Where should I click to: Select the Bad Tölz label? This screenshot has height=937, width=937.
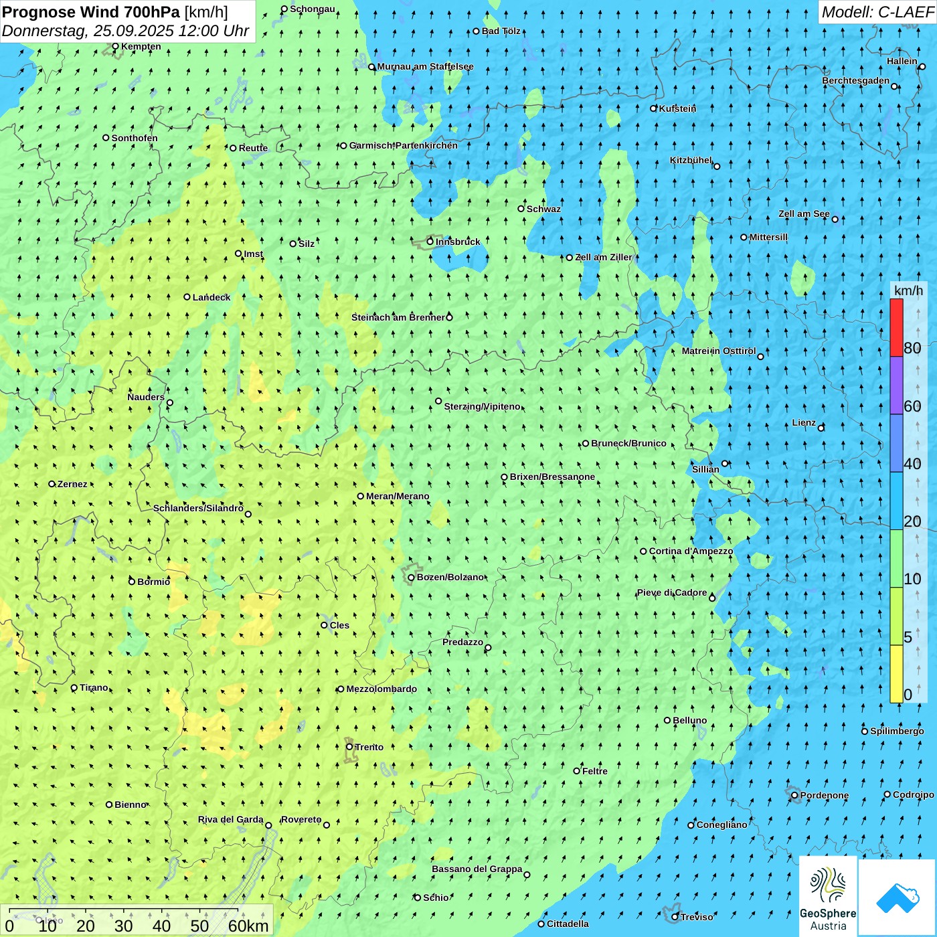501,31
